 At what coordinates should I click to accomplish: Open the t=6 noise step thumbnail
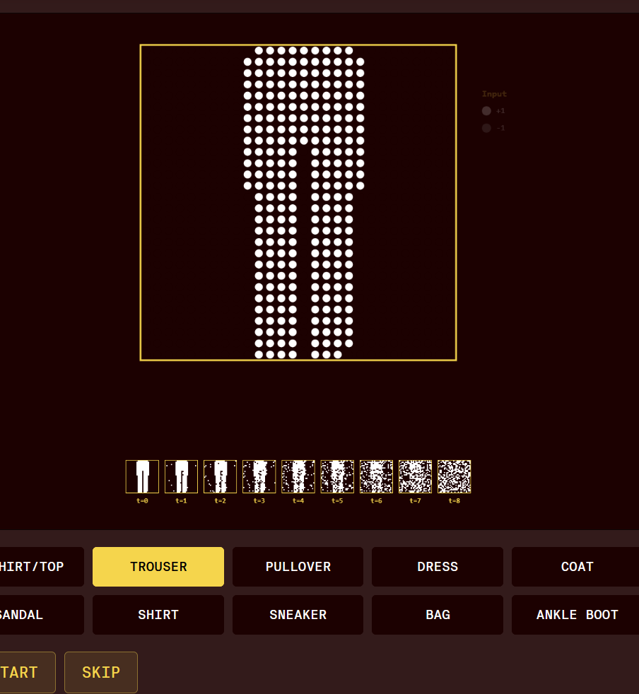click(376, 476)
